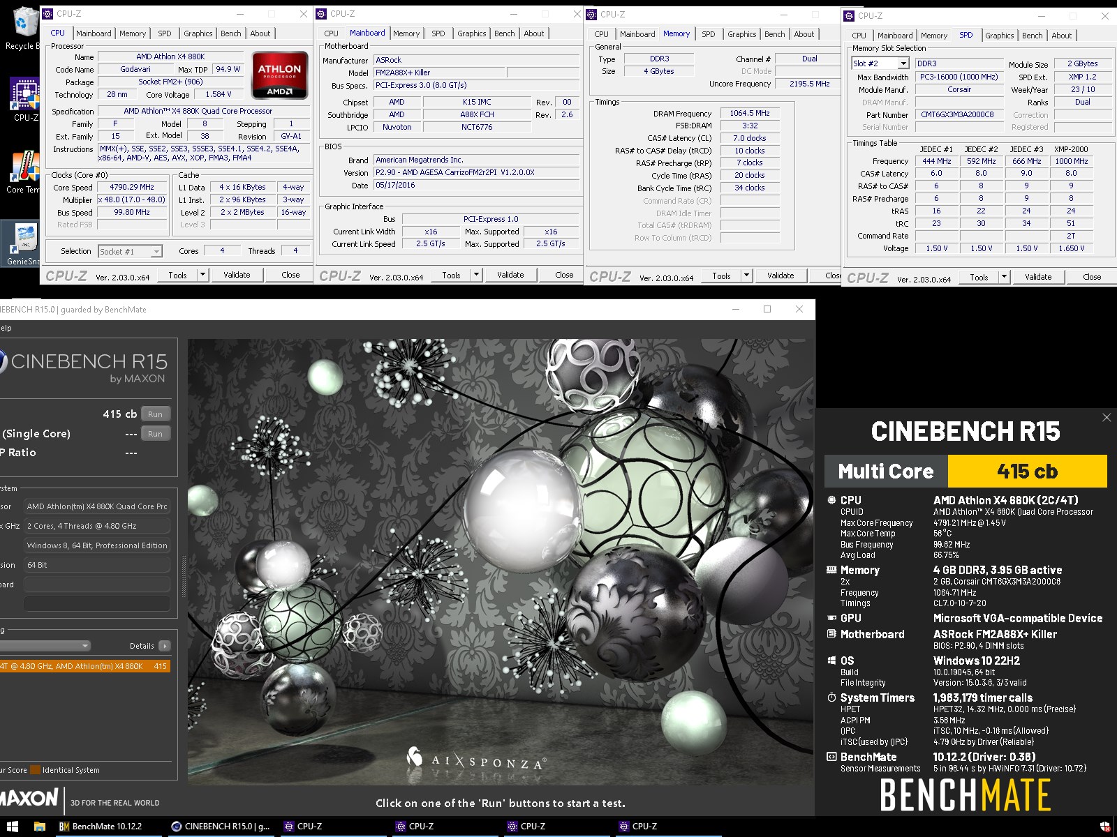The image size is (1117, 837).
Task: Open the About tab in Memory CPU-Z window
Action: 804,34
